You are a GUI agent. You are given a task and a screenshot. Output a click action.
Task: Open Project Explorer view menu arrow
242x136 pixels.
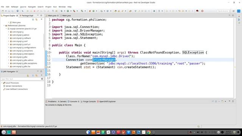(42, 19)
